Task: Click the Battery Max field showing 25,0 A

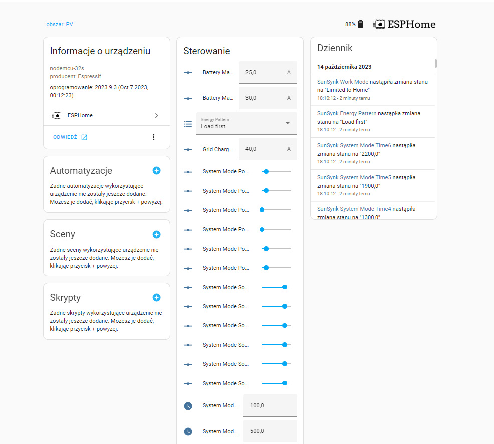Action: 268,72
